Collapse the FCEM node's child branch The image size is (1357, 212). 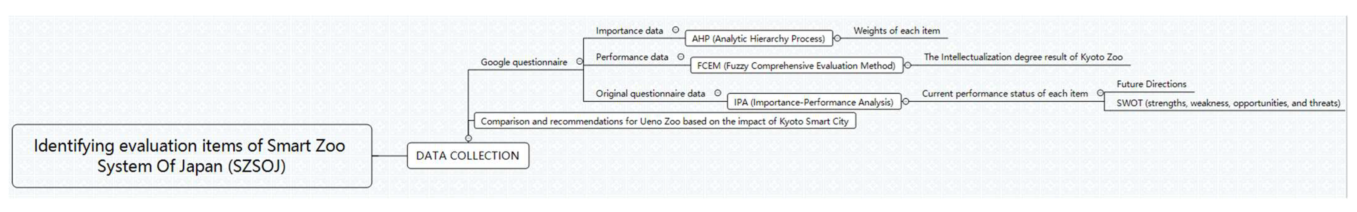pyautogui.click(x=907, y=65)
